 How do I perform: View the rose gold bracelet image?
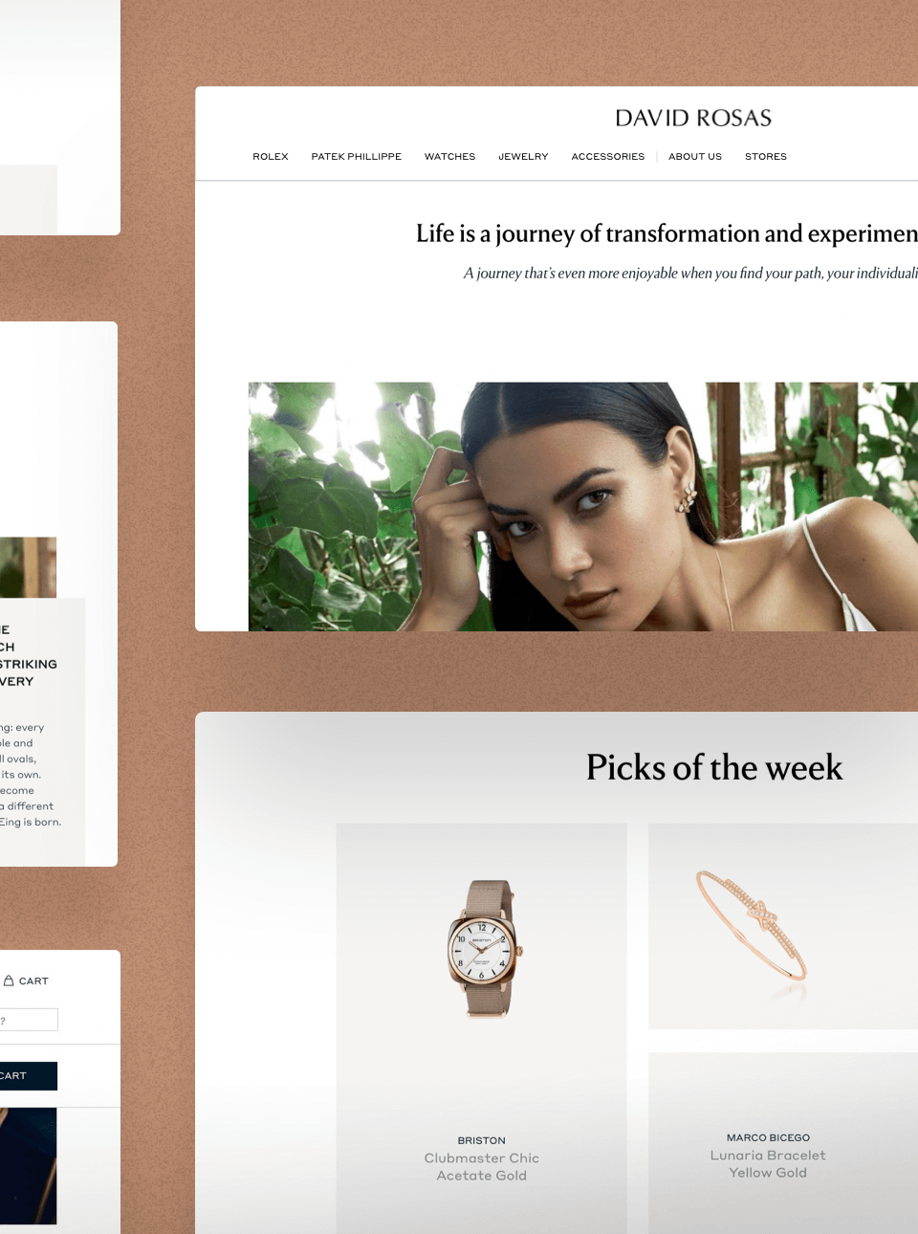point(753,925)
